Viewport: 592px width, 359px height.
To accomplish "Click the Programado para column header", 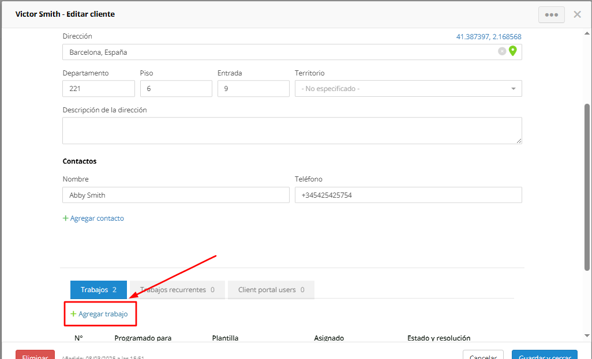I will (143, 338).
